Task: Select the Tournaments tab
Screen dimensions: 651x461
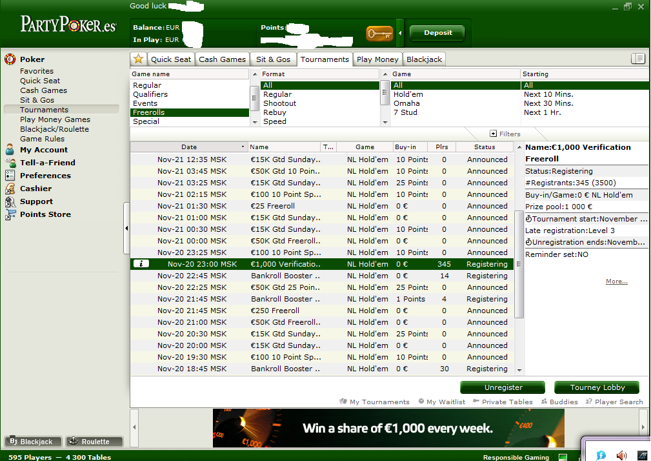Action: pyautogui.click(x=325, y=59)
